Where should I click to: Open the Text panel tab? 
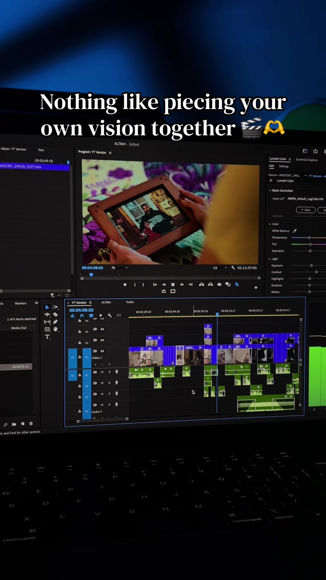pyautogui.click(x=41, y=150)
